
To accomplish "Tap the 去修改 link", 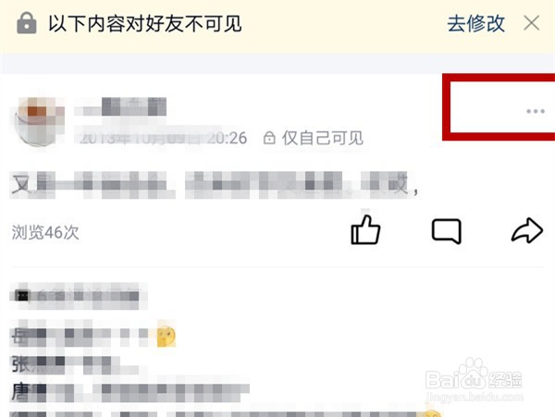I will tap(475, 24).
